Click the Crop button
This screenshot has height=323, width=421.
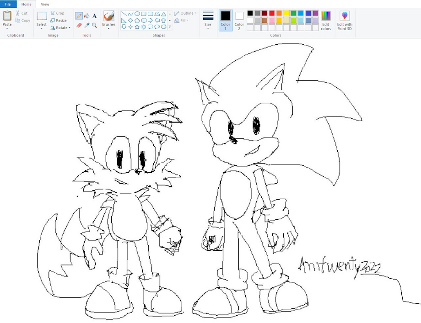pyautogui.click(x=58, y=13)
